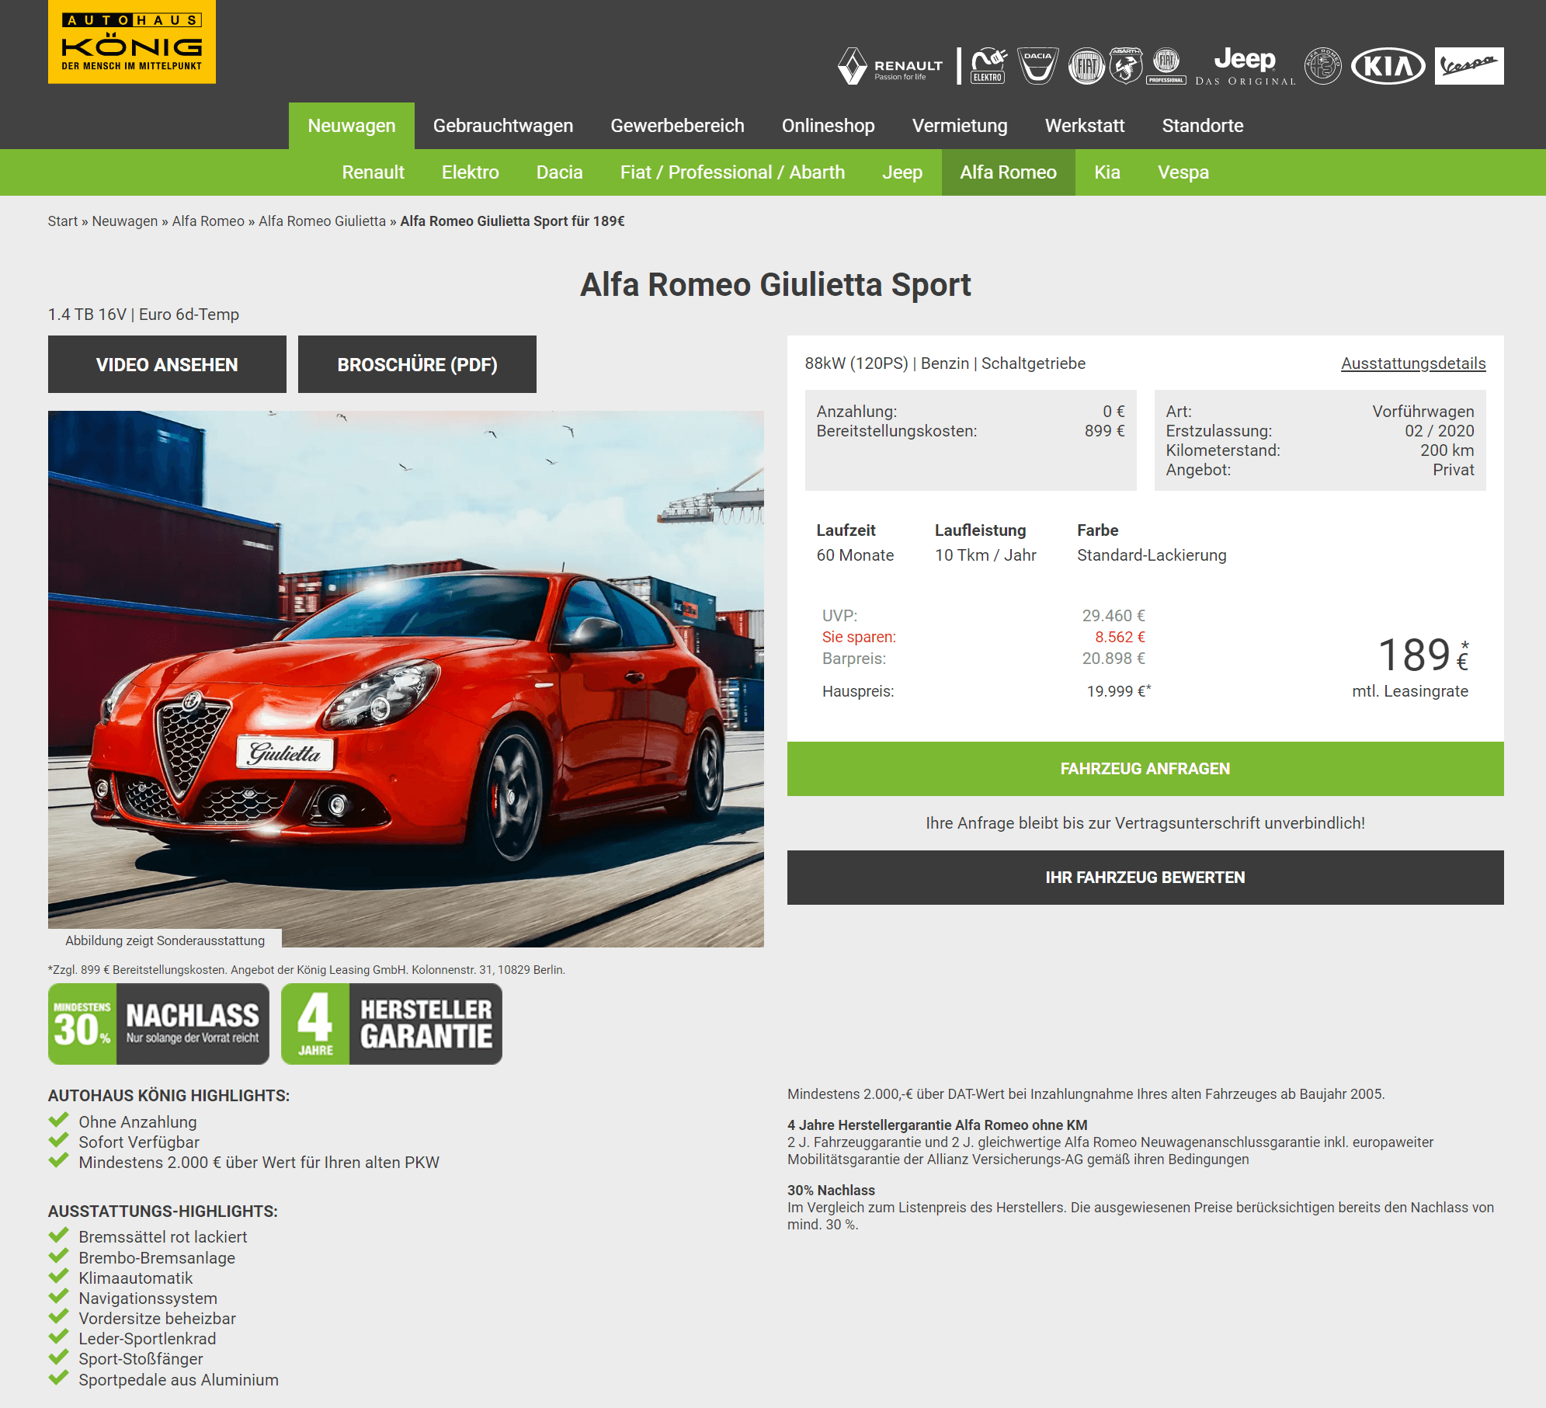The height and width of the screenshot is (1408, 1546).
Task: Click the Sportpedale aus Aluminium entry
Action: [x=179, y=1380]
